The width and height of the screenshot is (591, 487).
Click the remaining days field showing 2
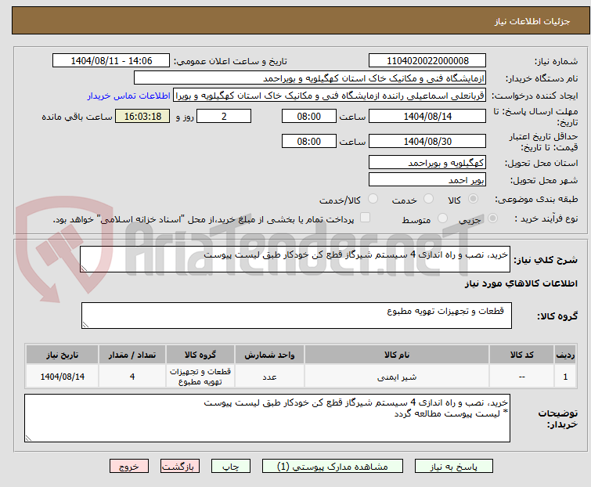click(224, 116)
